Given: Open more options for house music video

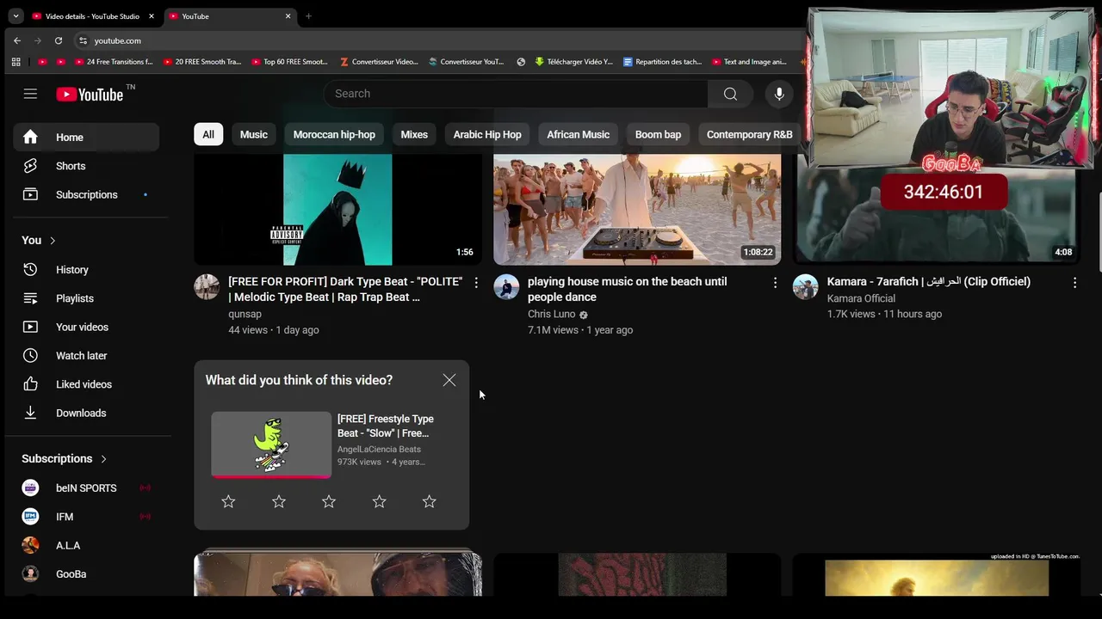Looking at the screenshot, I should pos(775,283).
